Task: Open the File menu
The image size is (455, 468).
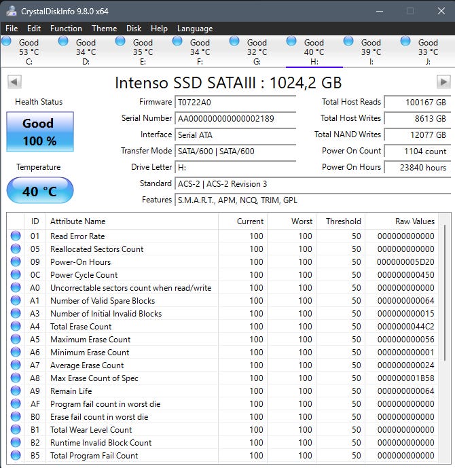Action: [x=12, y=29]
